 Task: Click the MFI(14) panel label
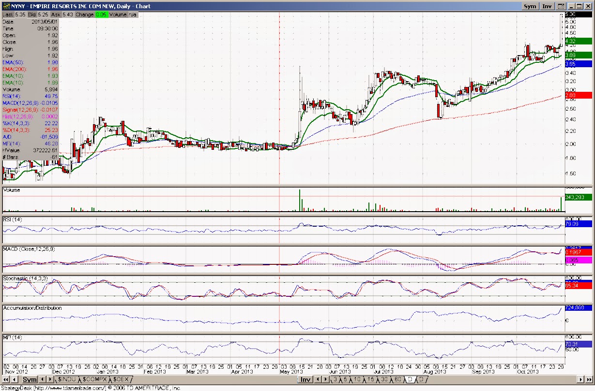point(12,337)
